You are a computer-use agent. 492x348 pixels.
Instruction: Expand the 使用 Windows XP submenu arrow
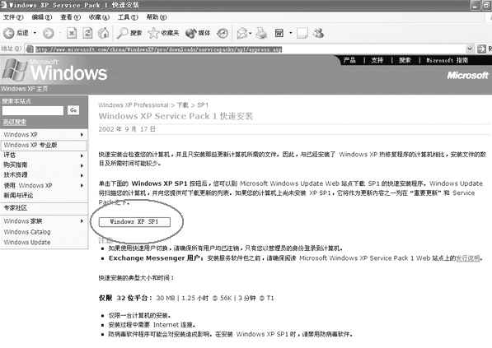(x=82, y=185)
